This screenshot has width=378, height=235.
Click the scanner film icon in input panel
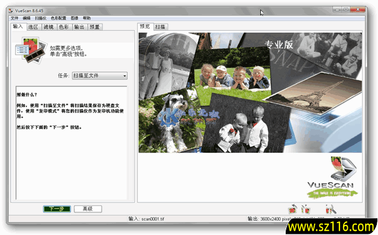31,50
